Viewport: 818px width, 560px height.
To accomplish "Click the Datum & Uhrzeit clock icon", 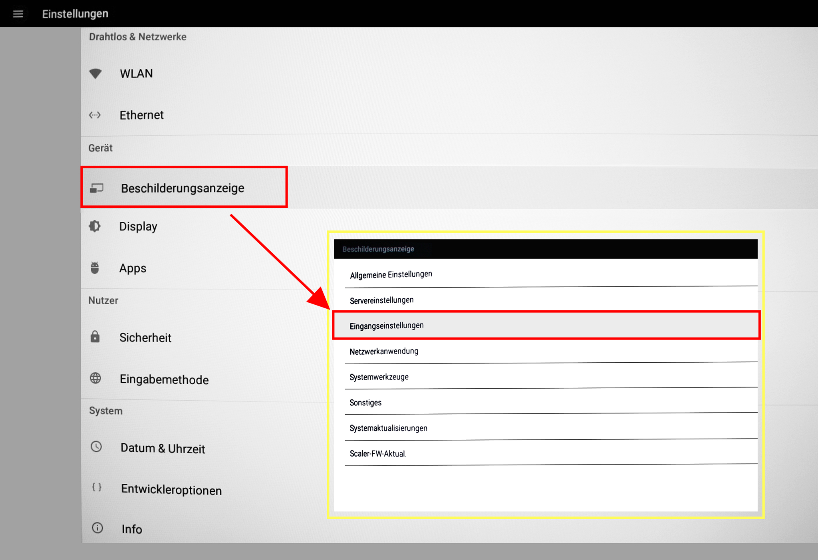I will tap(96, 447).
